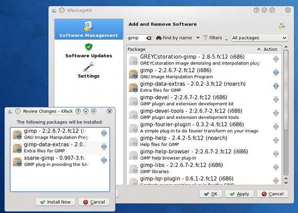Image resolution: width=298 pixels, height=213 pixels.
Task: Select 'Extra files for GIMP' in Review Changes
Action: 44,151
